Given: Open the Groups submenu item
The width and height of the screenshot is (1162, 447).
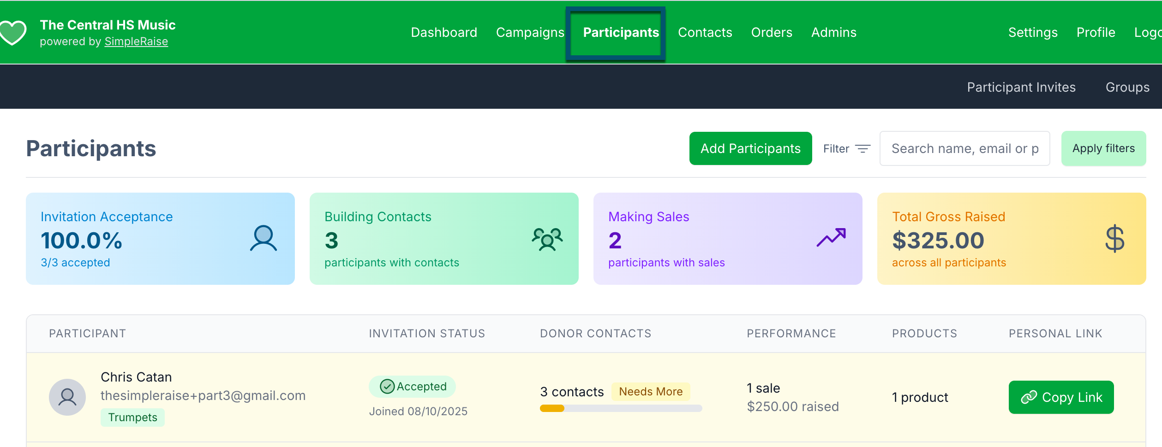Looking at the screenshot, I should tap(1127, 87).
